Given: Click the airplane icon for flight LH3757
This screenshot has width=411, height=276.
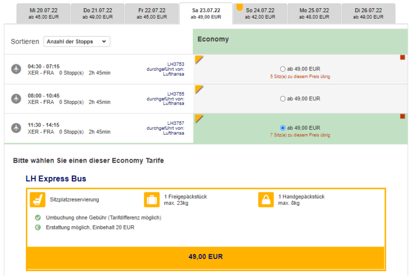Looking at the screenshot, I should click(16, 128).
